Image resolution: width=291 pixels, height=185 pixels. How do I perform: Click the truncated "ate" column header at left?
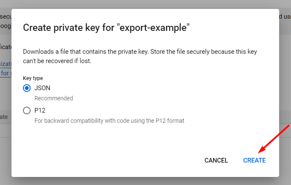click(x=4, y=117)
